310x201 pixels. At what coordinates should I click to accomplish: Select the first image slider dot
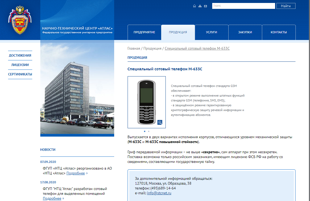(x=145, y=131)
